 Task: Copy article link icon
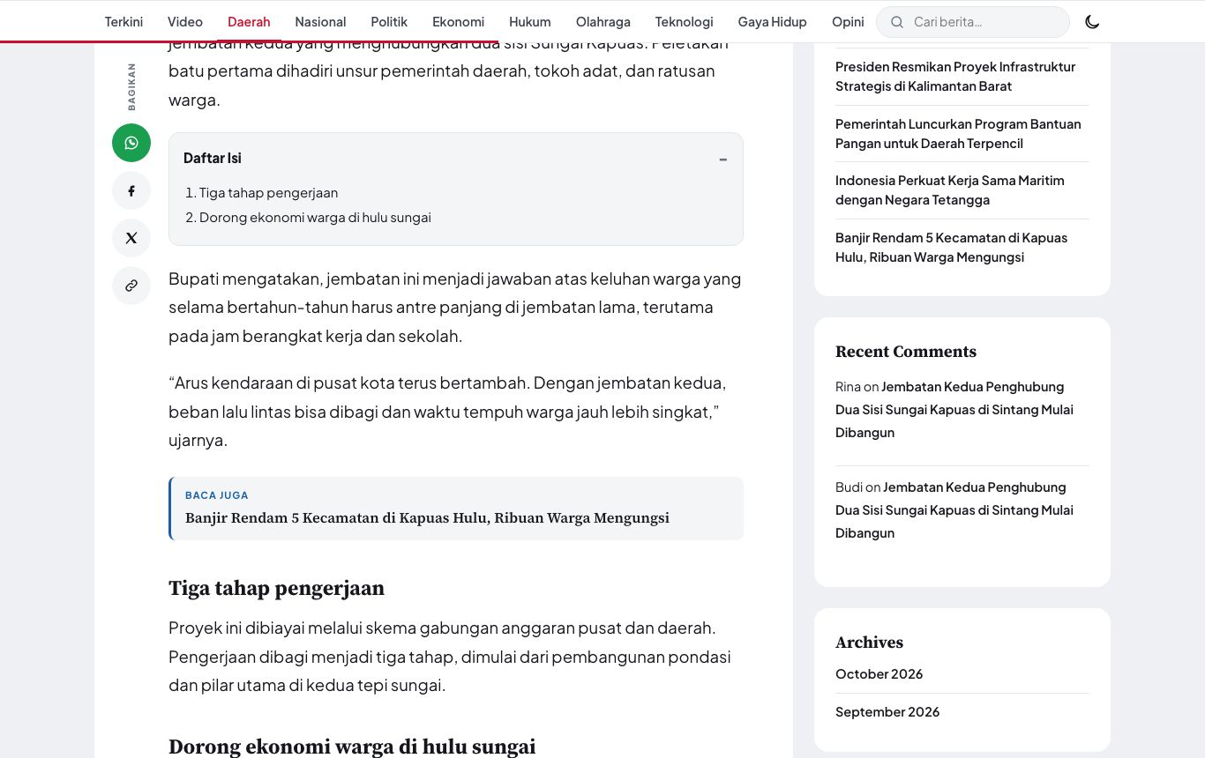[131, 286]
